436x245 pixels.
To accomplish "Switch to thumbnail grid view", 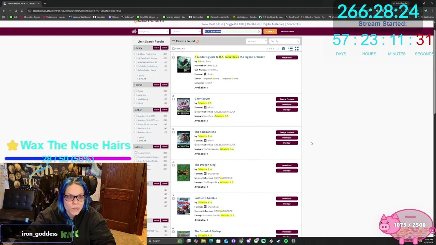I will click(297, 49).
